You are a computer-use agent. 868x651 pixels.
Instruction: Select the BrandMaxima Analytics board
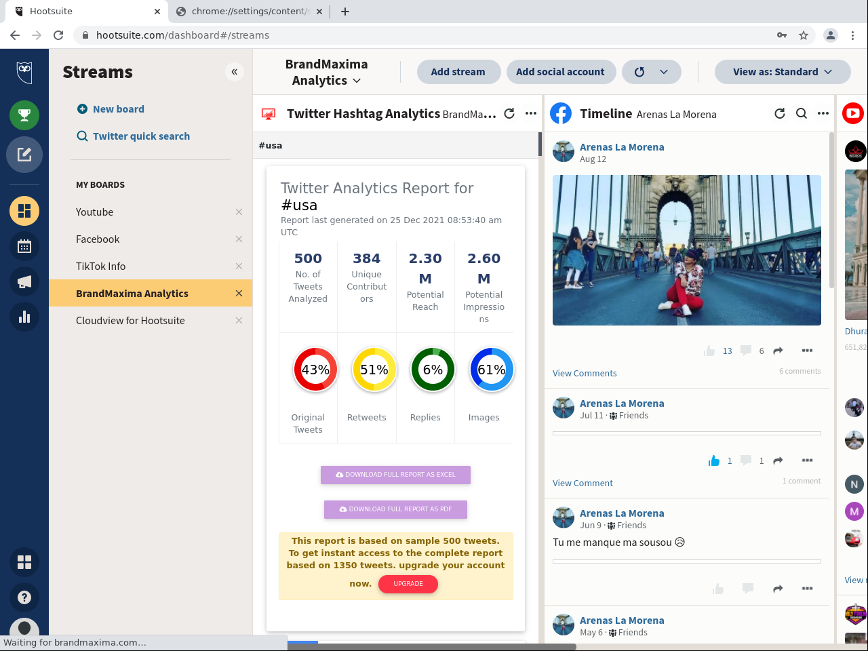click(151, 294)
